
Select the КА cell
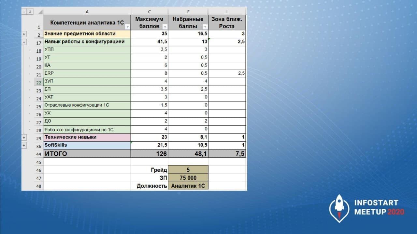(x=87, y=66)
